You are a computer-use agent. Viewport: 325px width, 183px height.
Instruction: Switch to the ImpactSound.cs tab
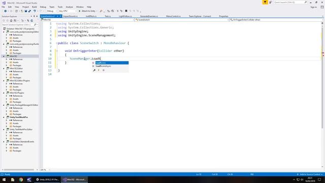[x=70, y=16]
